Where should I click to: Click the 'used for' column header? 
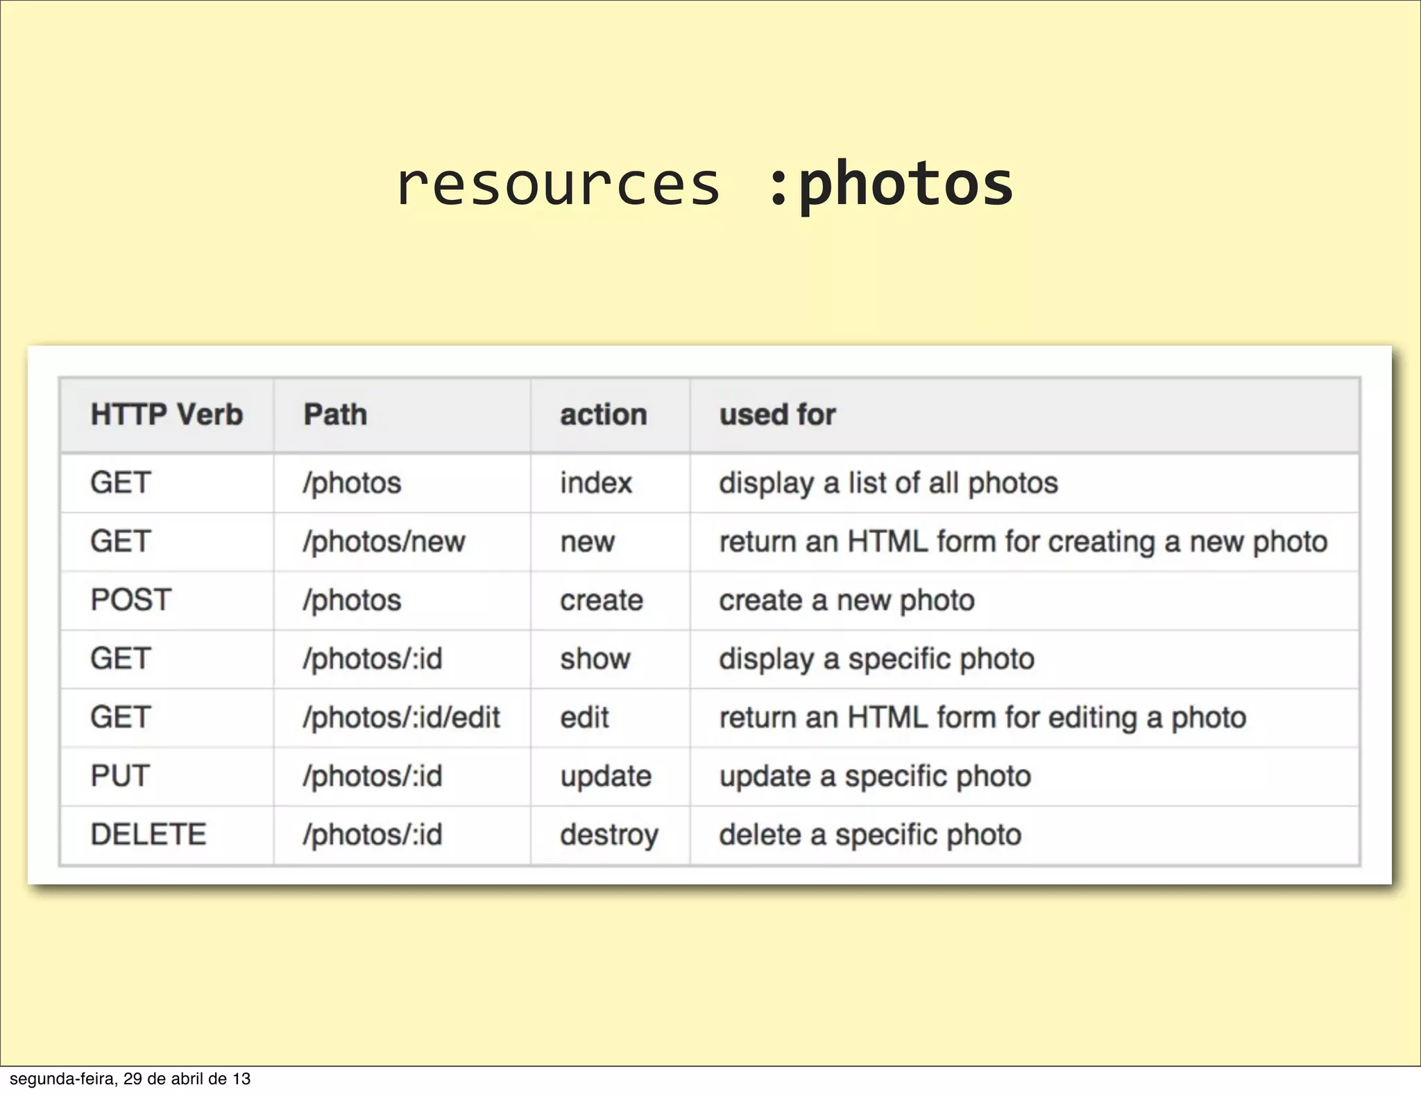tap(777, 414)
